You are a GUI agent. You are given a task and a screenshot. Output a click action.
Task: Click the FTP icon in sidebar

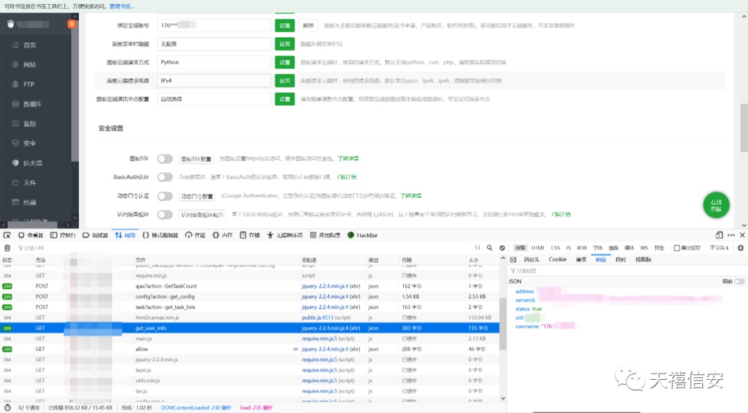coord(15,84)
